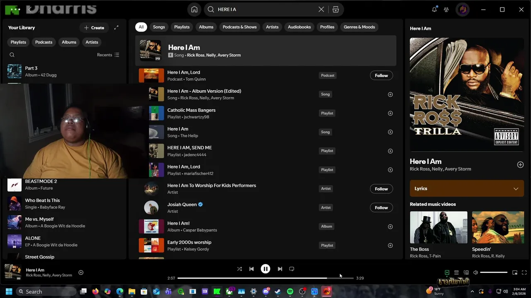The height and width of the screenshot is (298, 531).
Task: Expand Your Library to full view
Action: (x=116, y=27)
